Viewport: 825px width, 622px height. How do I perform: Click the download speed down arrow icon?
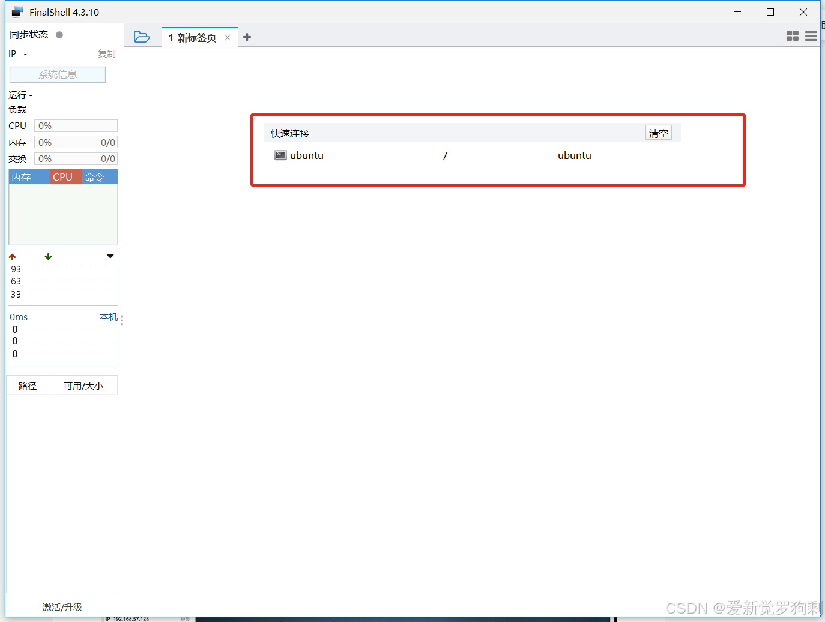point(49,257)
